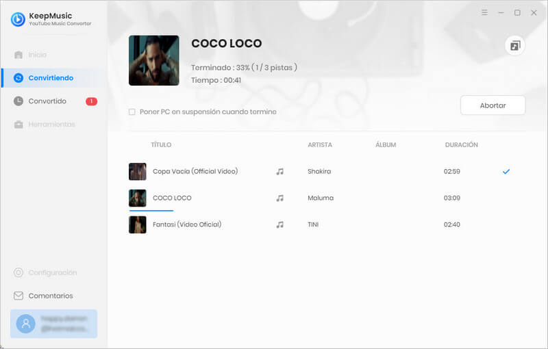Open the Inicio home section
Screen dimensions: 548x349
tap(37, 55)
